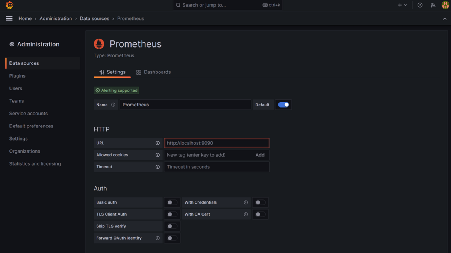
Task: Open the hamburger navigation menu
Action: [9, 18]
